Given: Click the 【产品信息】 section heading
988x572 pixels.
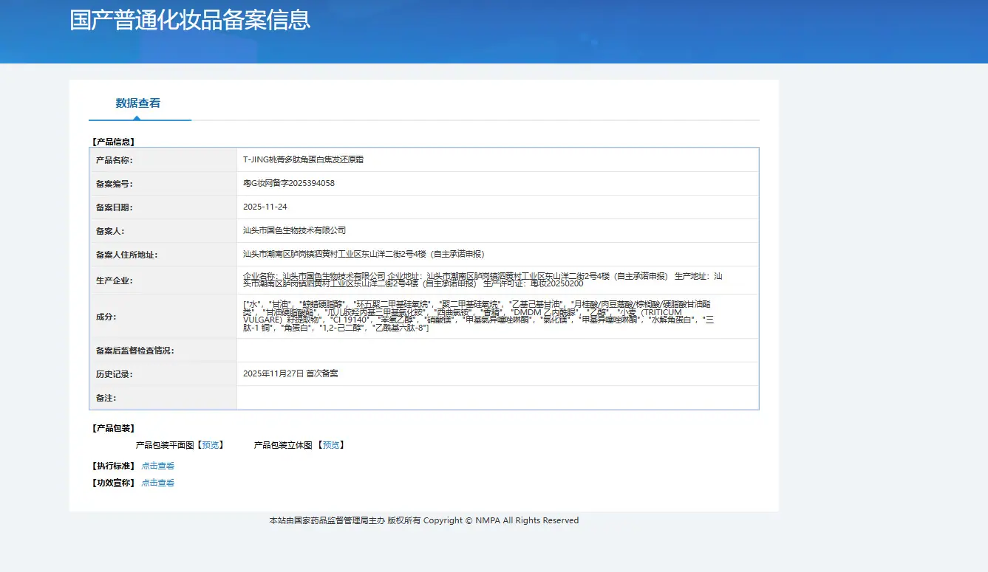Looking at the screenshot, I should click(x=113, y=141).
